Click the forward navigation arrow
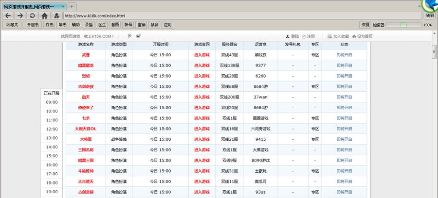The height and width of the screenshot is (198, 438). coord(20,16)
